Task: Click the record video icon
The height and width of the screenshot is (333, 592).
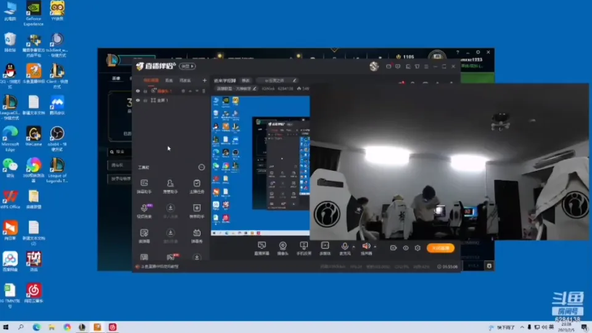Action: [x=393, y=248]
